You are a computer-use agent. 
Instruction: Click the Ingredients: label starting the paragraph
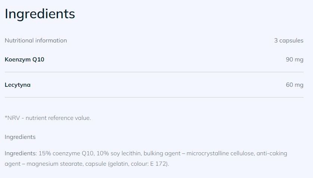21,153
